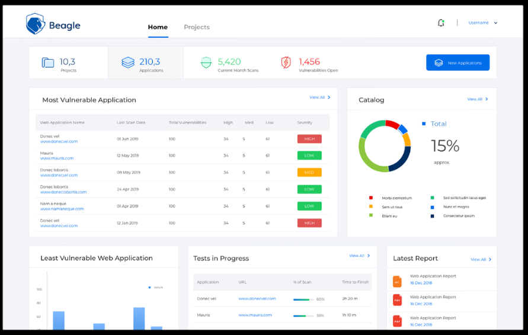Click the orange MED severity badge
The image size is (528, 335).
[x=309, y=172]
